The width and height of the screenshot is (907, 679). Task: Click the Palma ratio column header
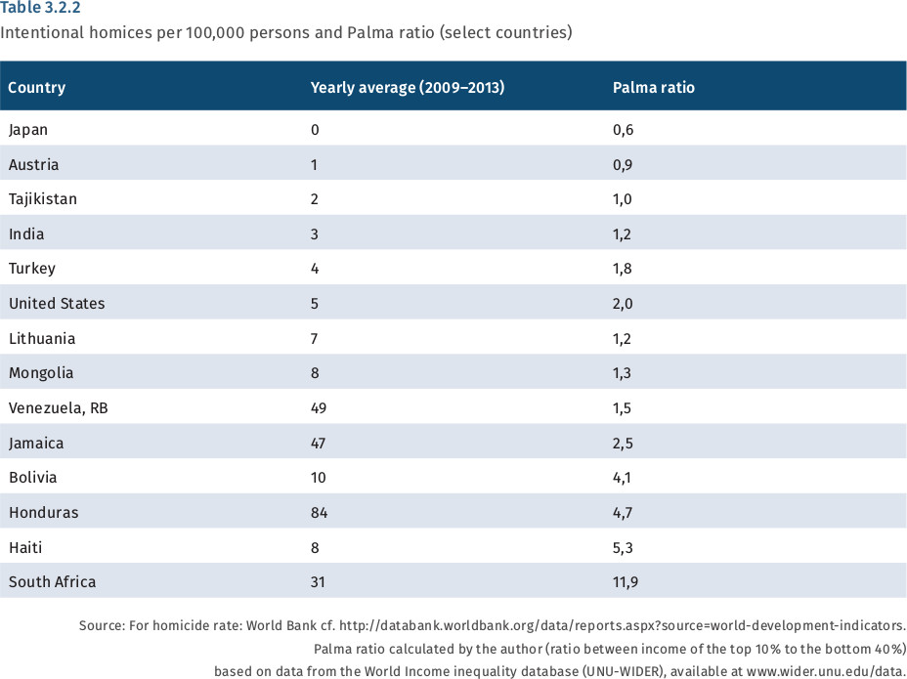coord(653,87)
